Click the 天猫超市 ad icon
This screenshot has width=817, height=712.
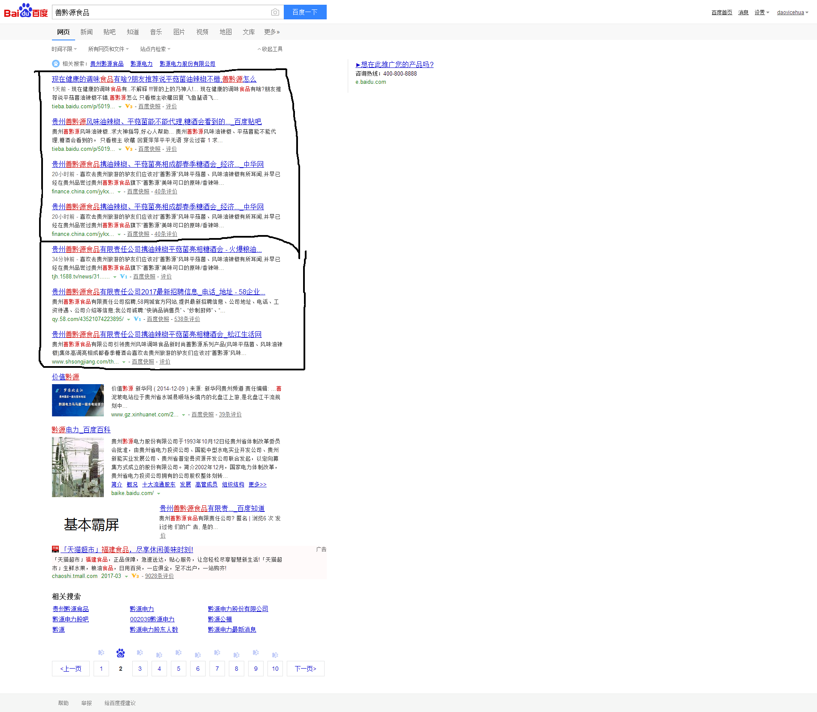[55, 549]
